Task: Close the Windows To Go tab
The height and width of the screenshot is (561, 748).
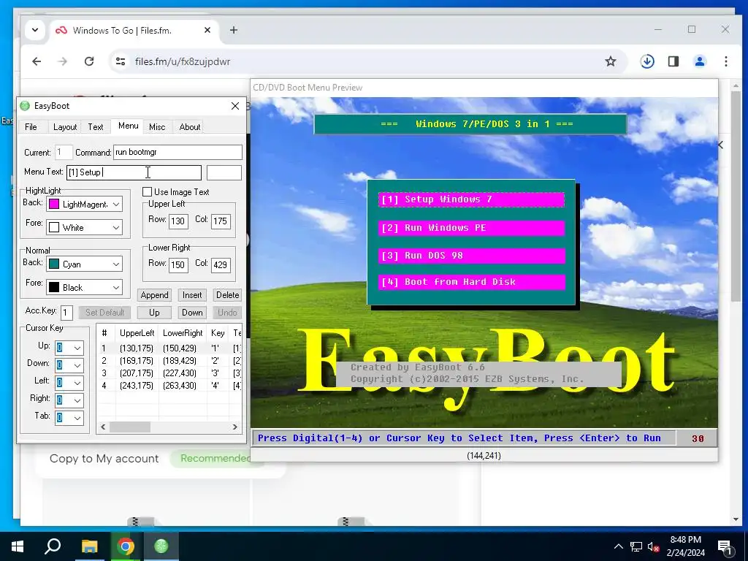Action: [207, 30]
